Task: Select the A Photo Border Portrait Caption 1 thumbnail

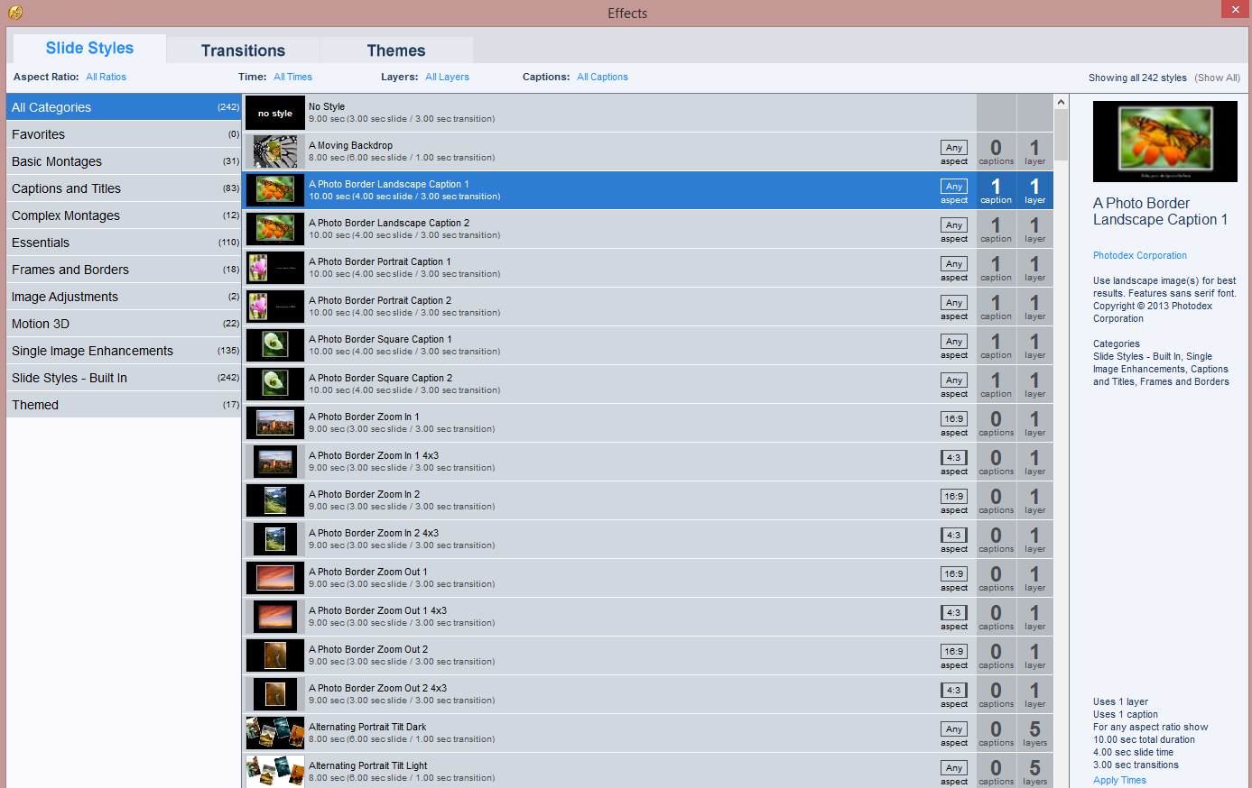Action: click(x=274, y=268)
